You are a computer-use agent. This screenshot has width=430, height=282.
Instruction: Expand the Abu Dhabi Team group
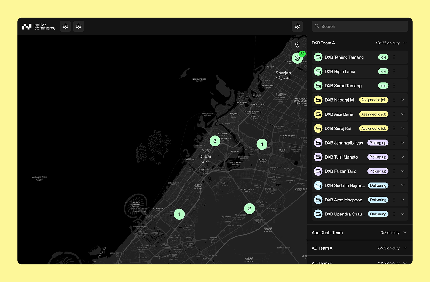pos(405,233)
